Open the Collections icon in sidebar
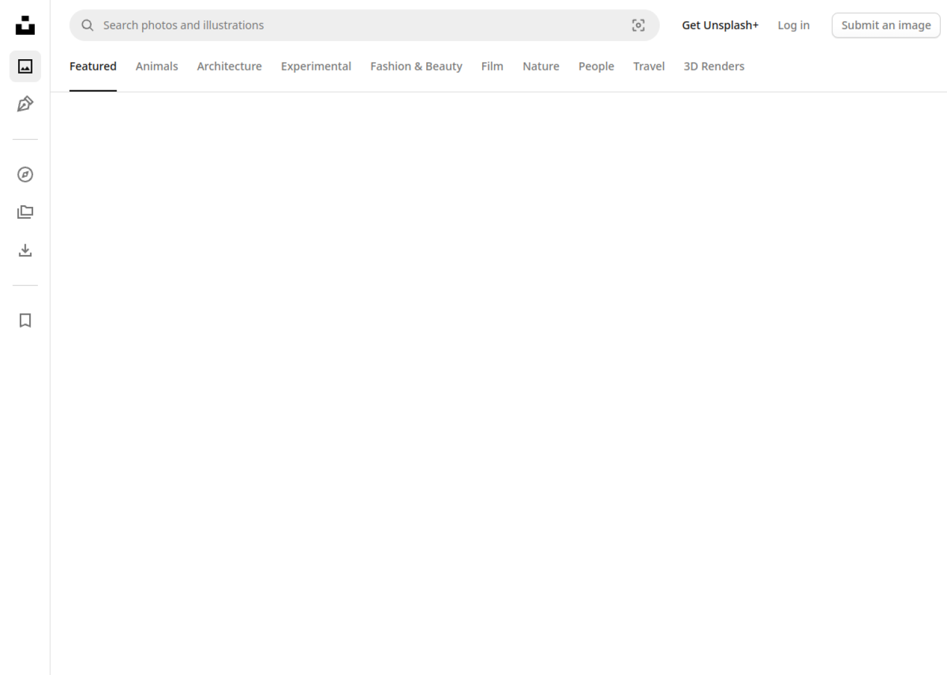 click(x=25, y=213)
